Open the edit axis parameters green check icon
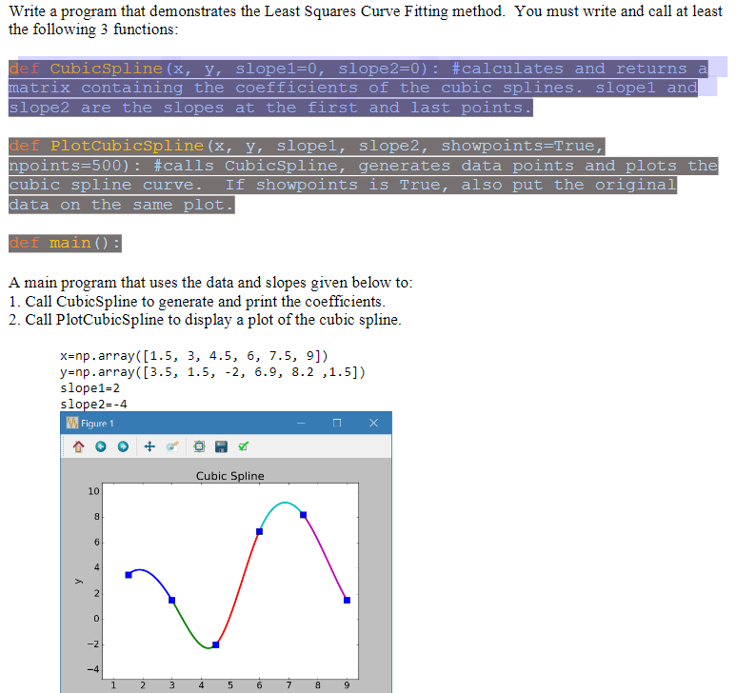736x693 pixels. tap(243, 446)
